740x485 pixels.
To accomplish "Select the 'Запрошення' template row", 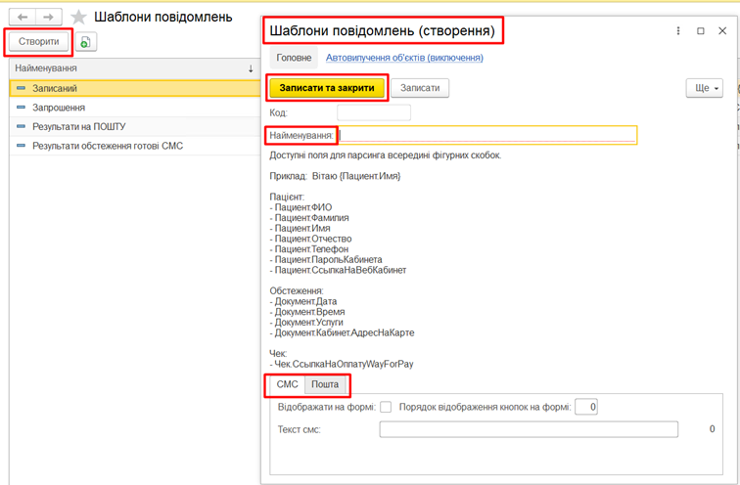I will tap(59, 108).
